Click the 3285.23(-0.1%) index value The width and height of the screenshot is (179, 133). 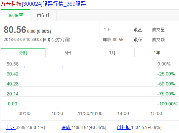30,127
